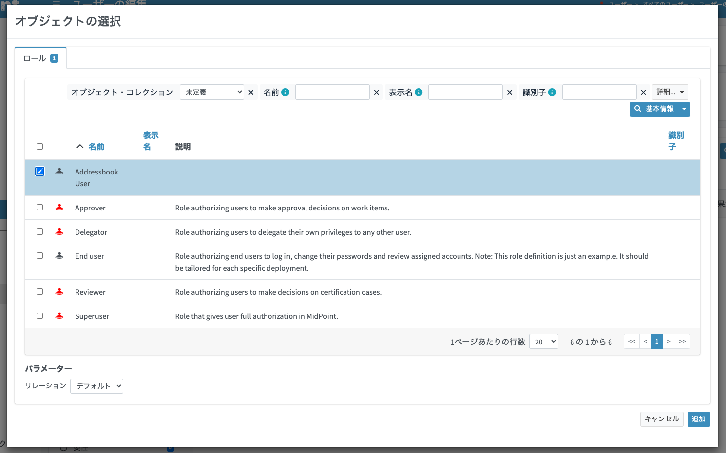Viewport: 726px width, 453px height.
Task: Check the Approver row checkbox
Action: pyautogui.click(x=39, y=207)
